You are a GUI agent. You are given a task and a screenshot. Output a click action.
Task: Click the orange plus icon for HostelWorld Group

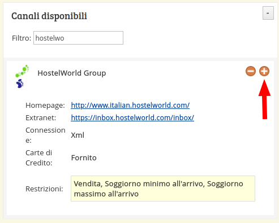coord(264,71)
